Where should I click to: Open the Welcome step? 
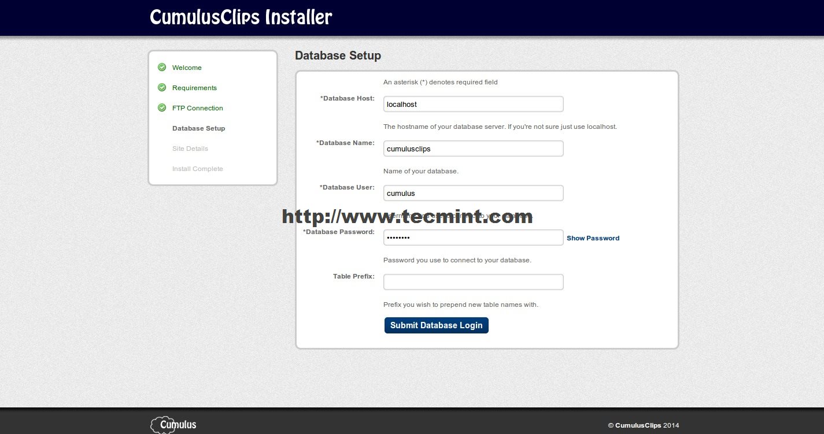point(187,68)
